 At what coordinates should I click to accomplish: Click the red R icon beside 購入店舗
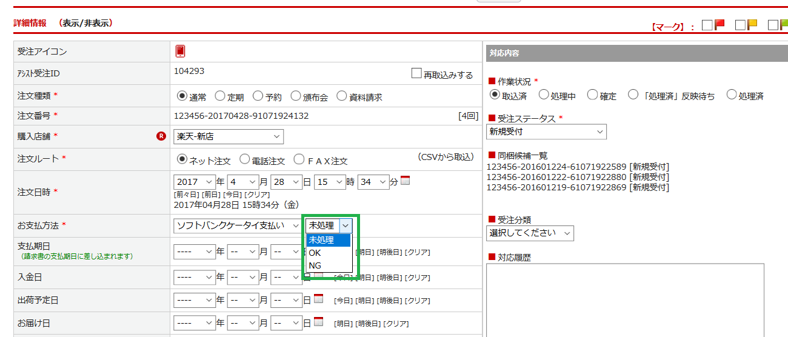[x=161, y=136]
